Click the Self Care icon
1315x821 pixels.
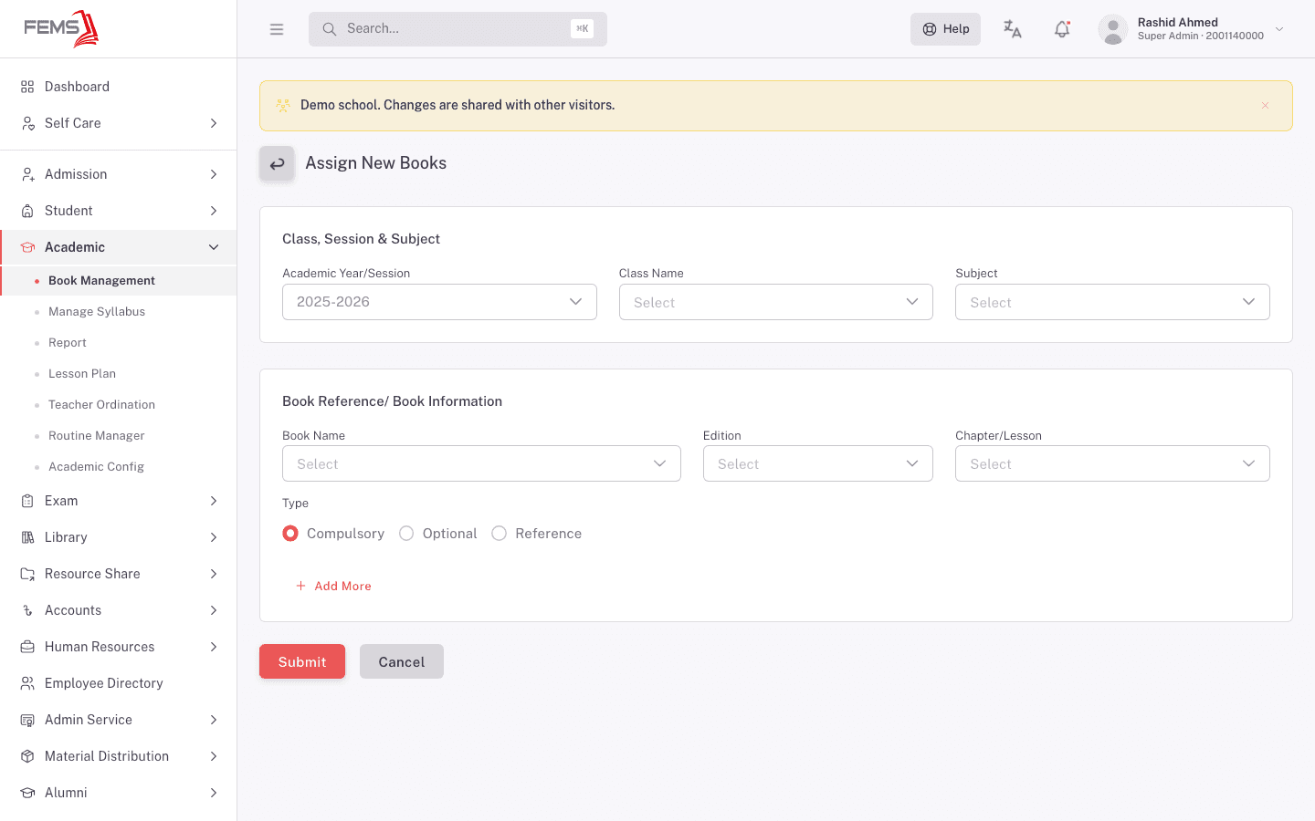27,123
